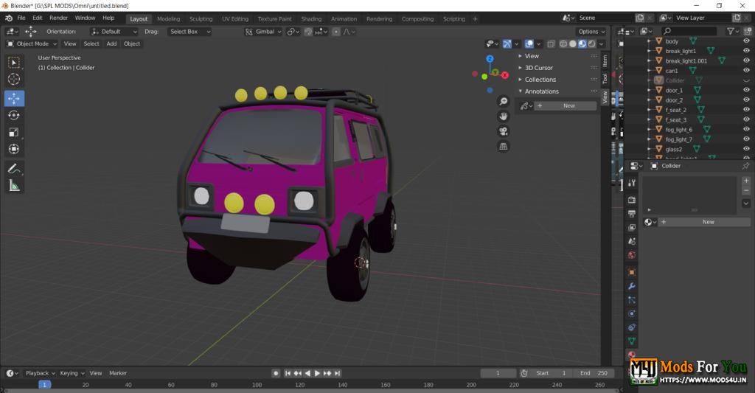The image size is (755, 393).
Task: Switch perspective/orthographic with grid gizmo
Action: (x=503, y=147)
